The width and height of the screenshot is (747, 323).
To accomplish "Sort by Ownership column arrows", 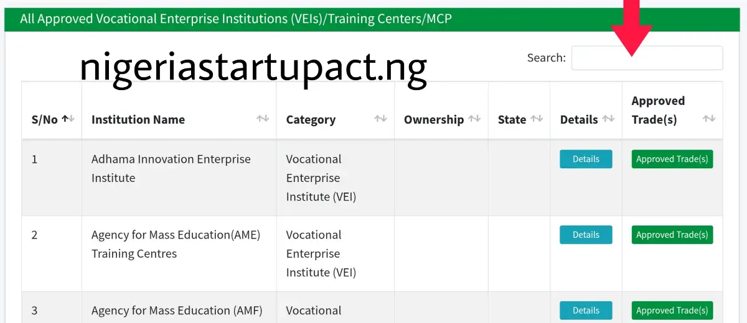I will tap(474, 119).
